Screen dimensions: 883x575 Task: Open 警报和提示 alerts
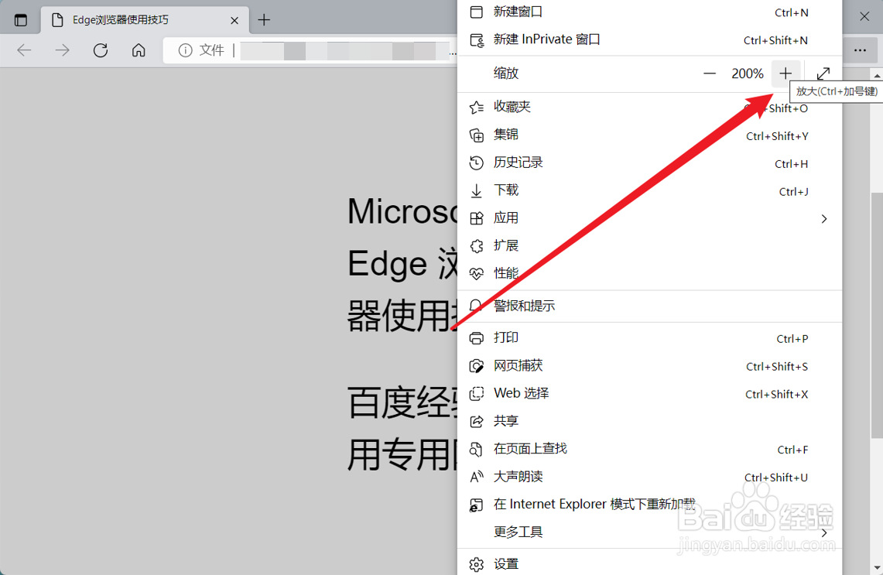point(649,306)
